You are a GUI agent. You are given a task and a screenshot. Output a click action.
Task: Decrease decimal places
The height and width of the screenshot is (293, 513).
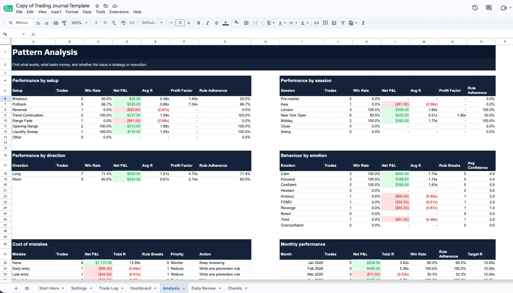click(114, 23)
